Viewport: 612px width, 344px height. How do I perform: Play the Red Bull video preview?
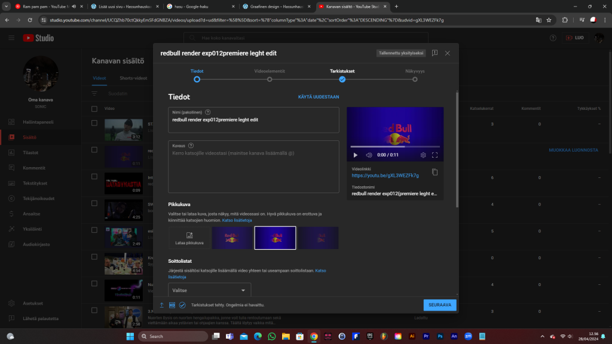355,155
